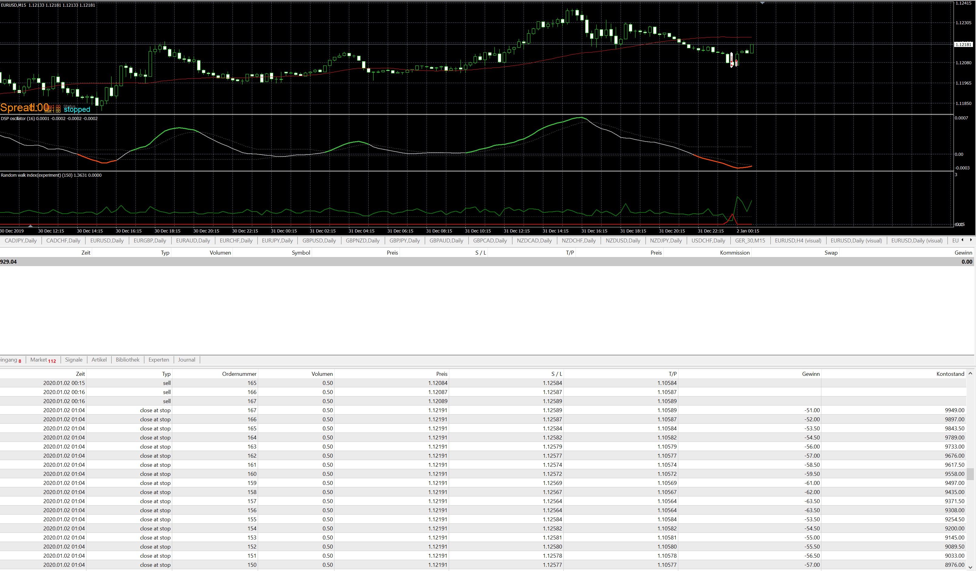The height and width of the screenshot is (571, 976).
Task: Open the NZDUSD,Daily chart tab
Action: [x=623, y=240]
